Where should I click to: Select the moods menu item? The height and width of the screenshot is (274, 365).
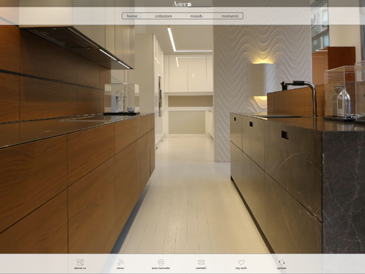click(x=196, y=16)
